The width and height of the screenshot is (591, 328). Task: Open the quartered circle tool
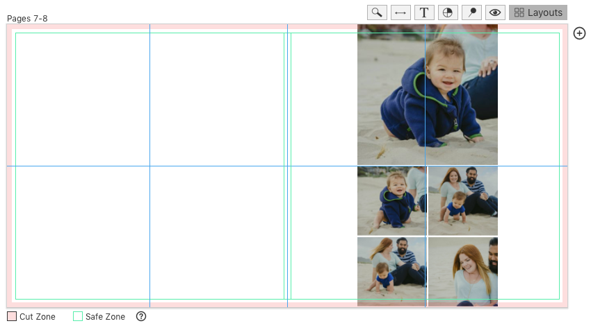coord(448,12)
